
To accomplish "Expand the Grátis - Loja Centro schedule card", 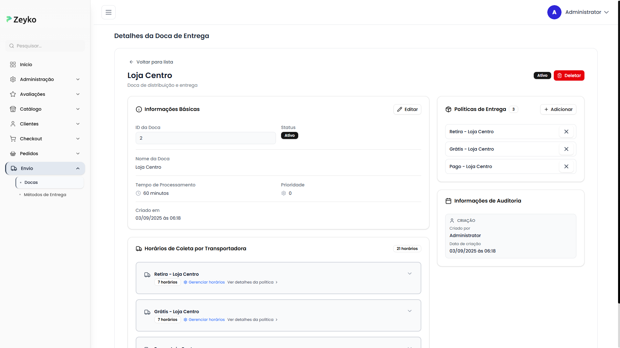I will (409, 311).
